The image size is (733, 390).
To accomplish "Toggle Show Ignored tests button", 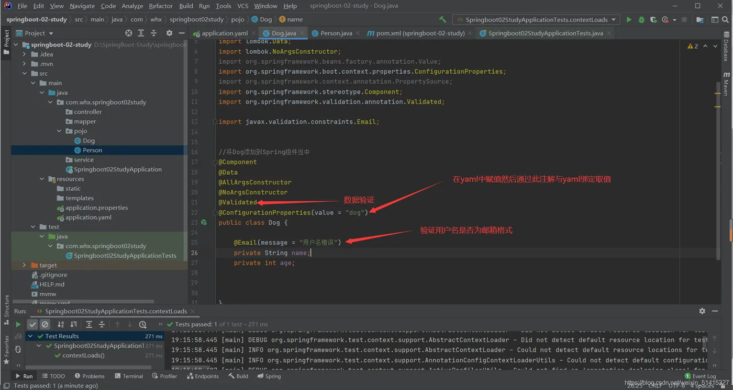I will [45, 325].
